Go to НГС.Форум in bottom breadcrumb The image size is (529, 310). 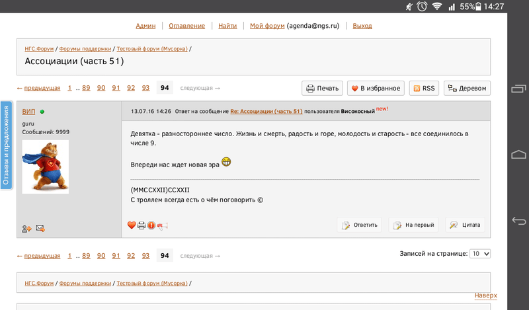click(x=39, y=284)
